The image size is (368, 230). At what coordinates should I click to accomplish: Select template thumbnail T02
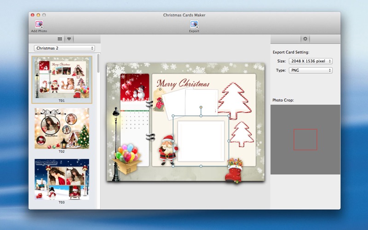pyautogui.click(x=62, y=128)
